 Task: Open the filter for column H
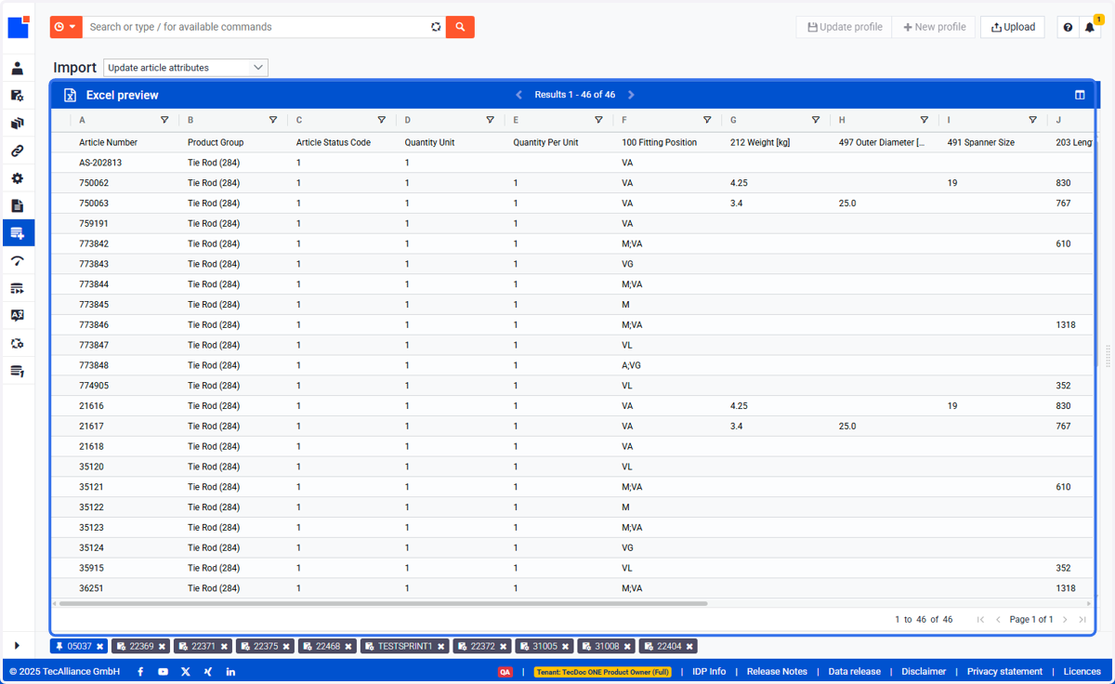pyautogui.click(x=925, y=120)
